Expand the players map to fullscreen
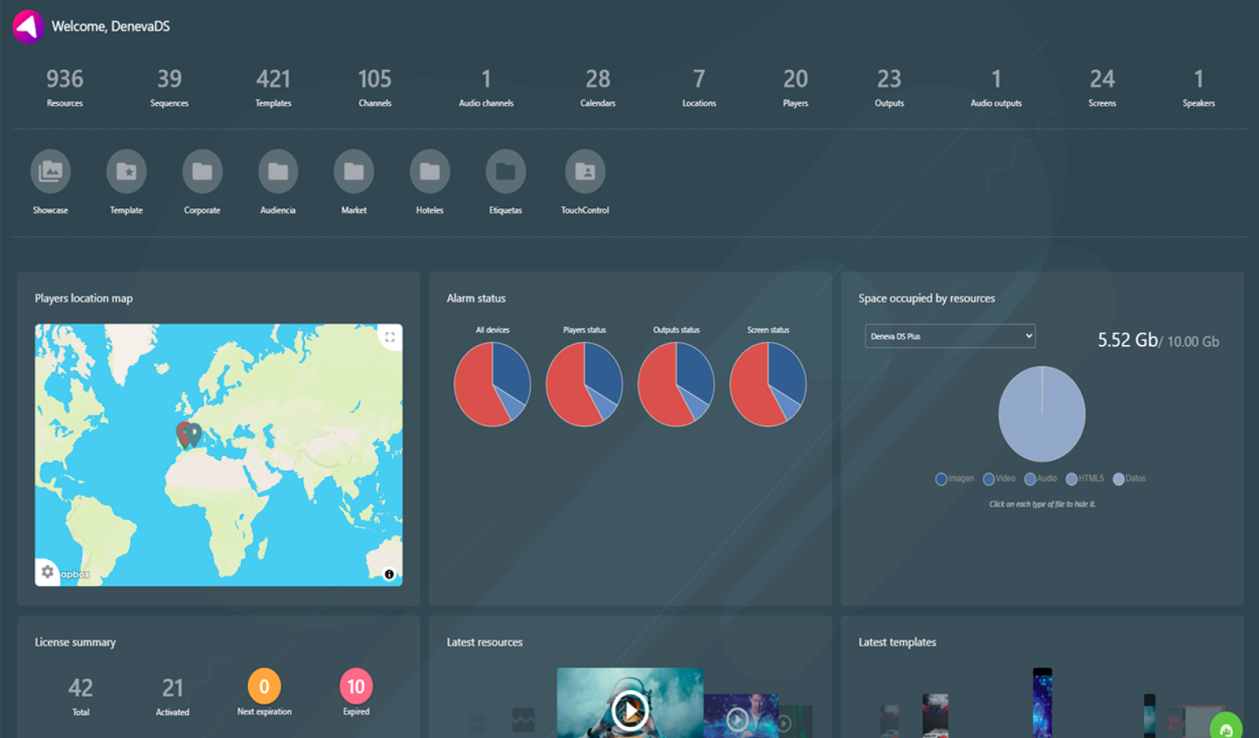The height and width of the screenshot is (738, 1259). coord(390,337)
